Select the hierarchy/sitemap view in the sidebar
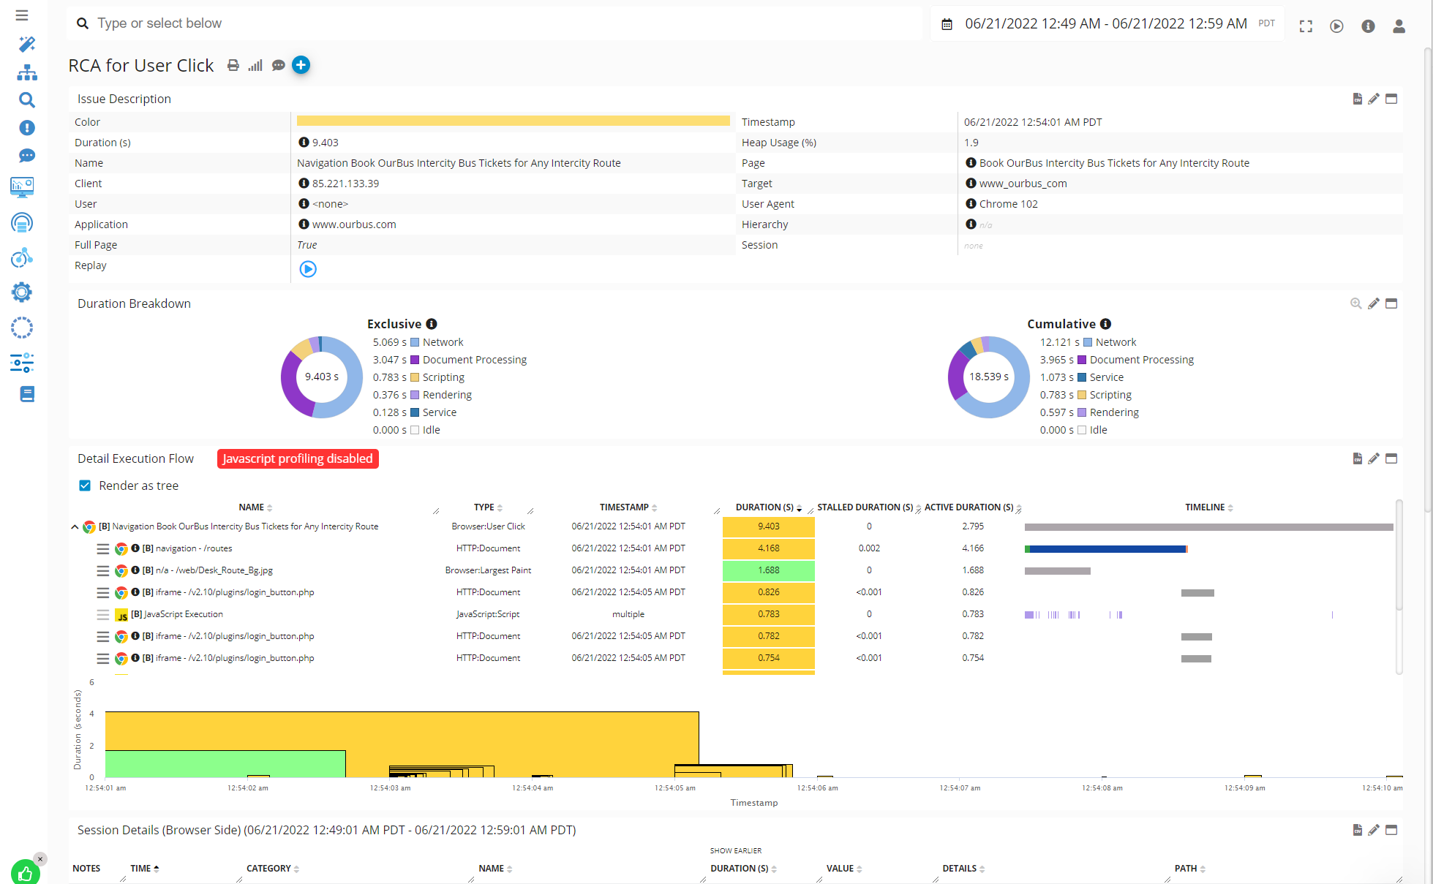Image resolution: width=1433 pixels, height=884 pixels. (26, 72)
